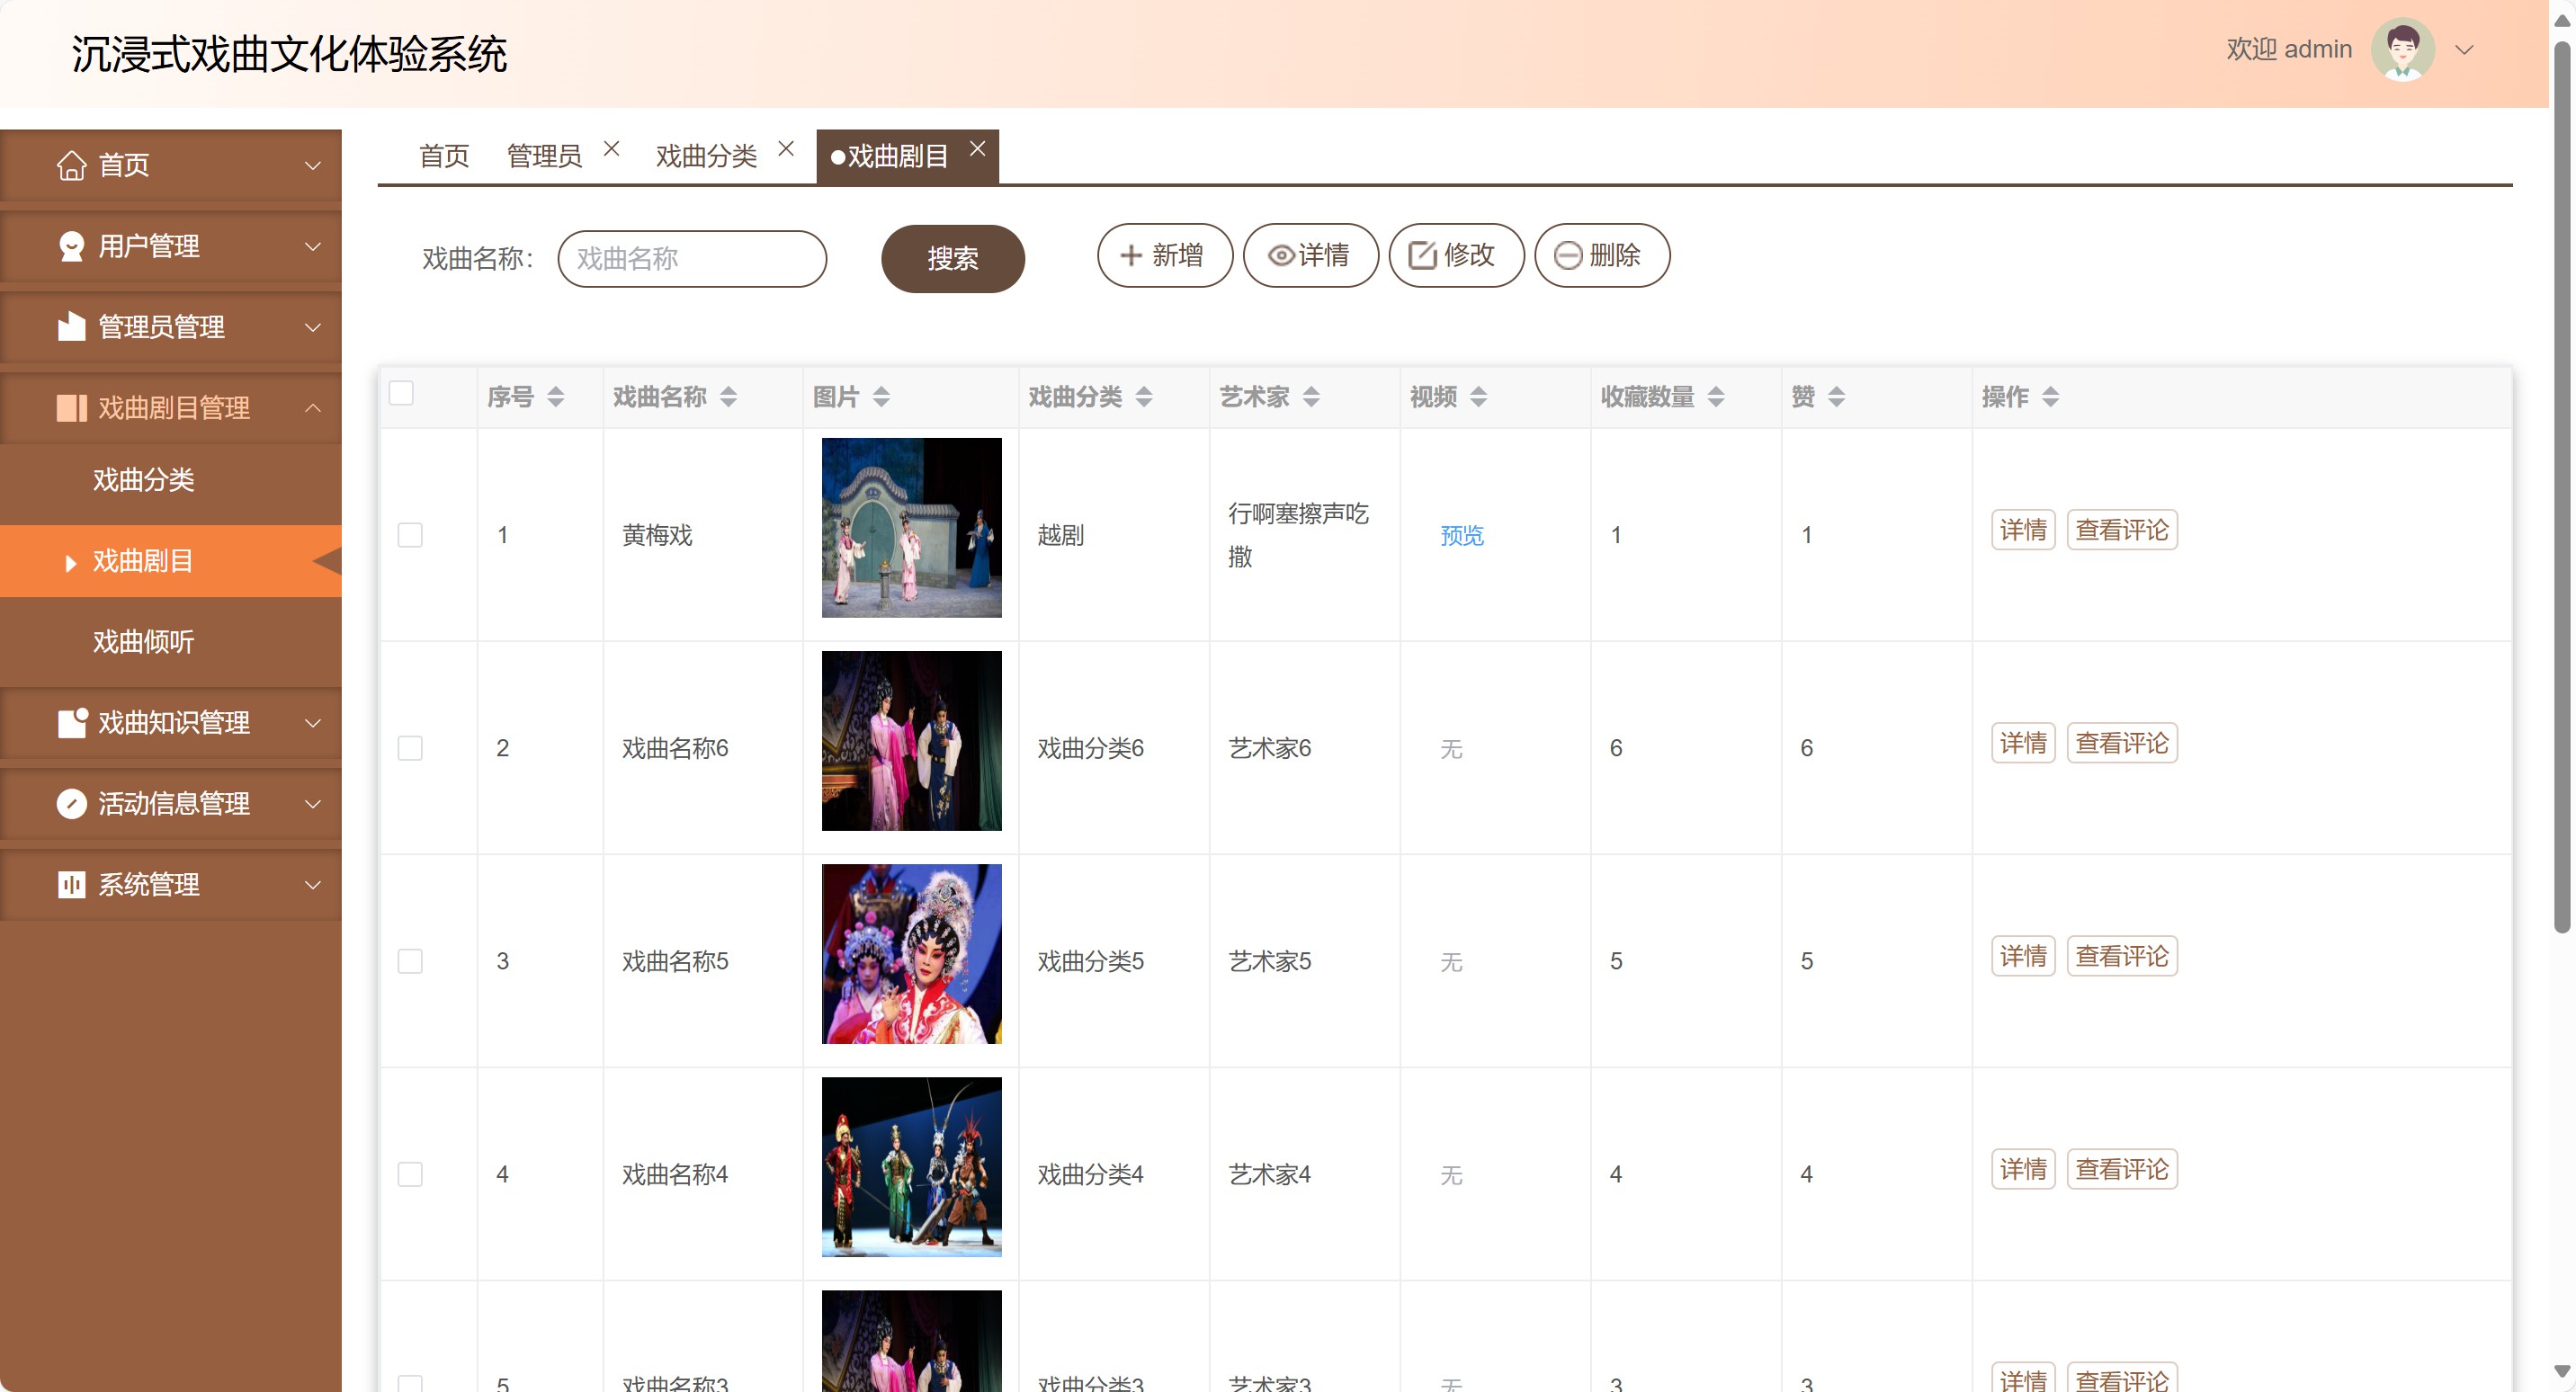Click the 戏曲知识管理 sidebar icon

click(71, 722)
